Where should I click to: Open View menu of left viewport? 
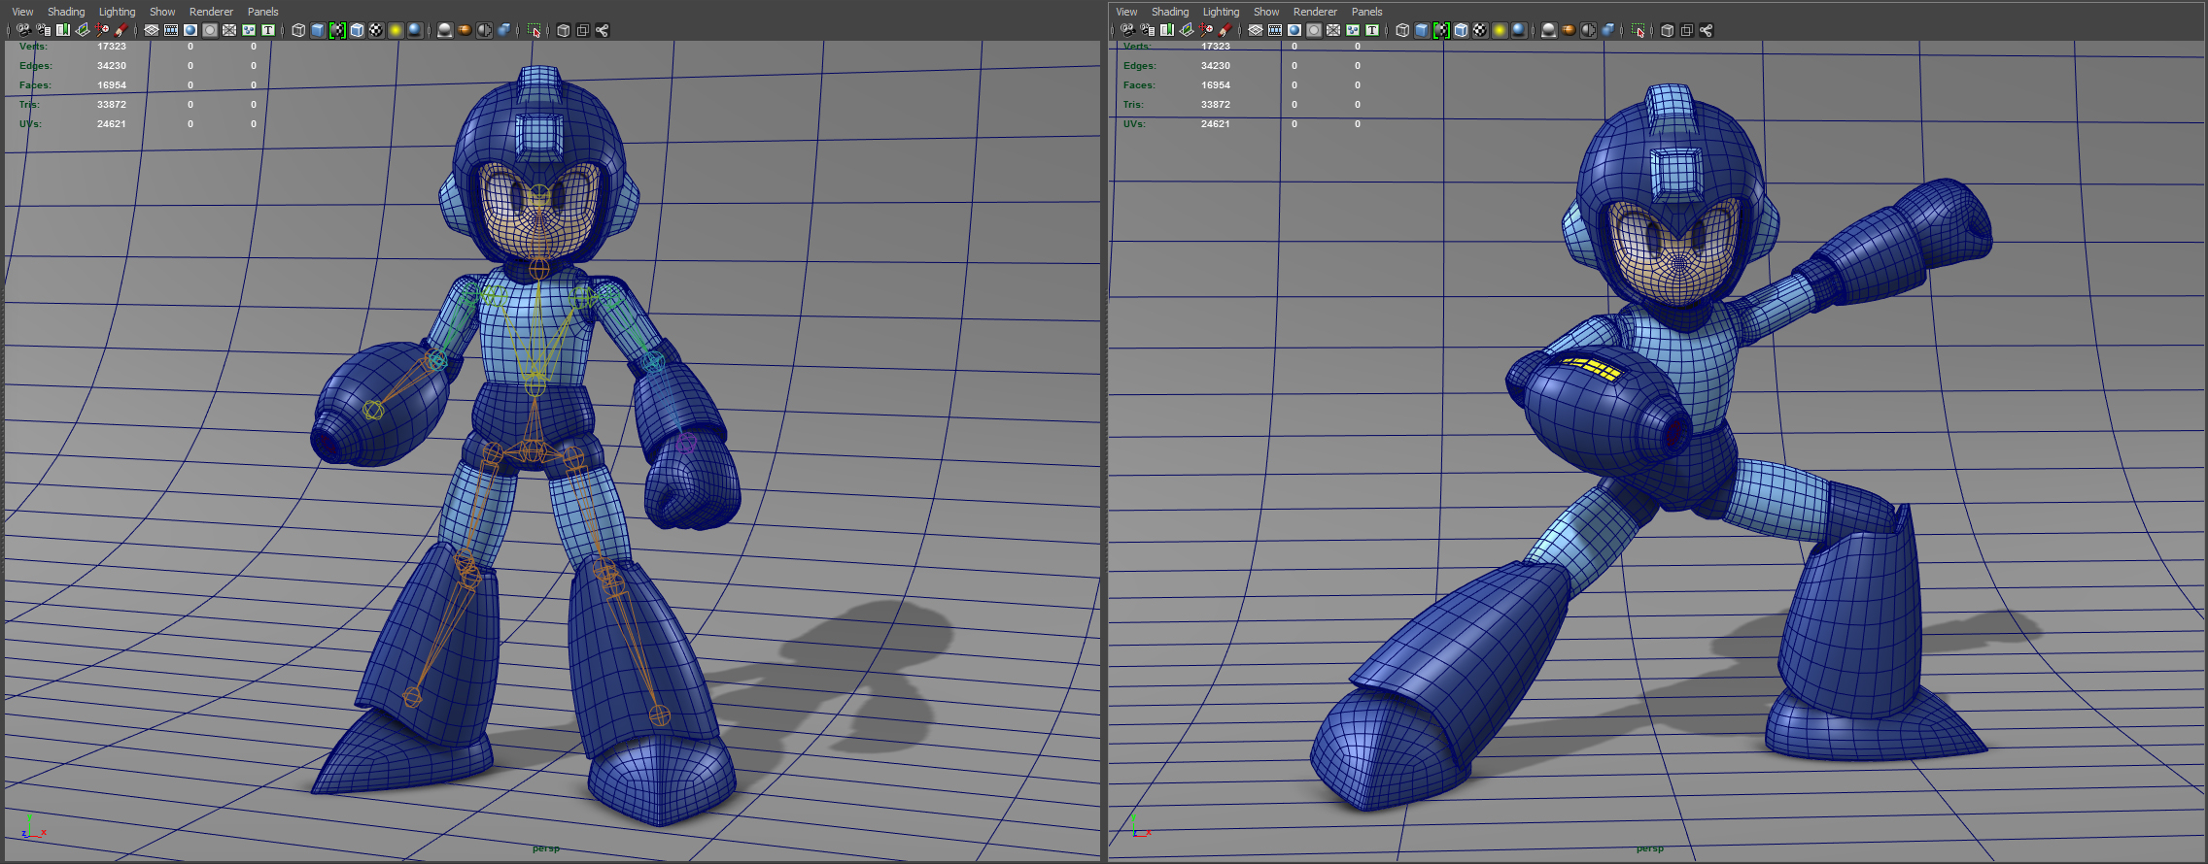pos(22,12)
